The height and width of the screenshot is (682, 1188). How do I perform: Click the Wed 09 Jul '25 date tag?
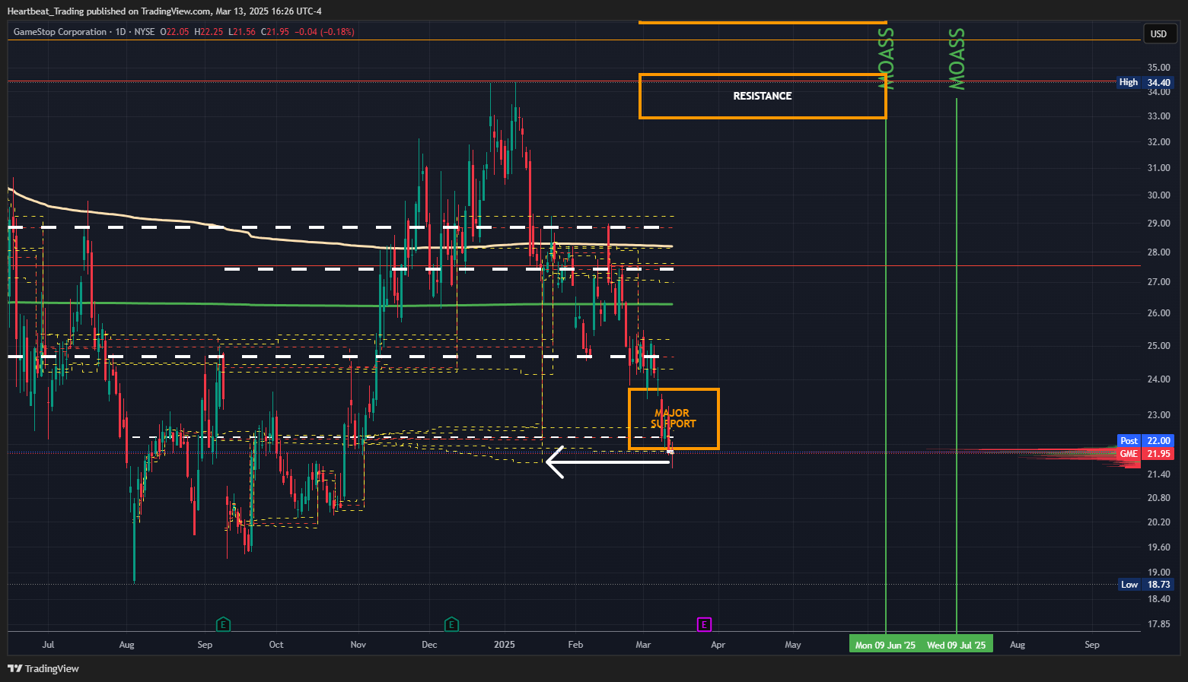[x=956, y=645]
